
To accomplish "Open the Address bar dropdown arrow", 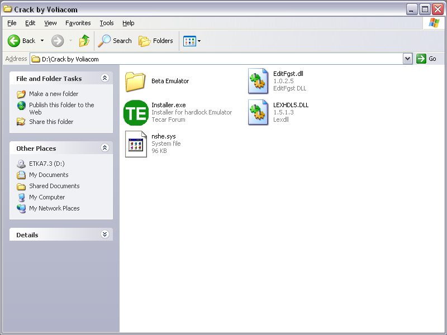I will pos(407,59).
